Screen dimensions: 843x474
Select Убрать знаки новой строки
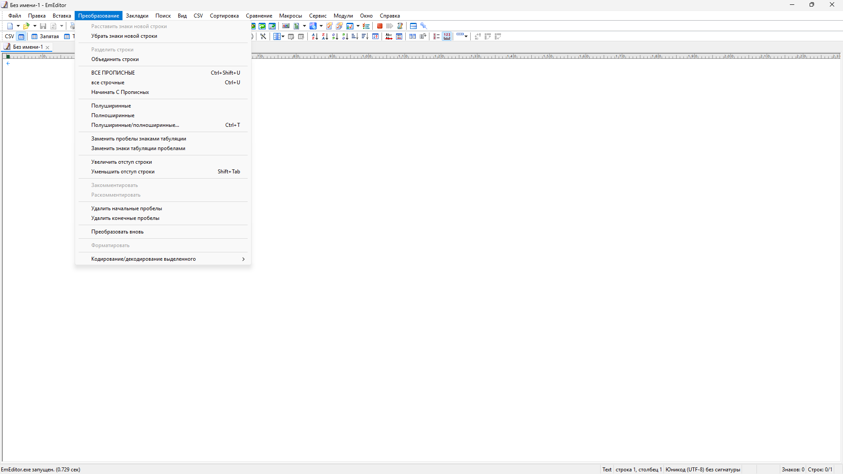[x=163, y=36]
